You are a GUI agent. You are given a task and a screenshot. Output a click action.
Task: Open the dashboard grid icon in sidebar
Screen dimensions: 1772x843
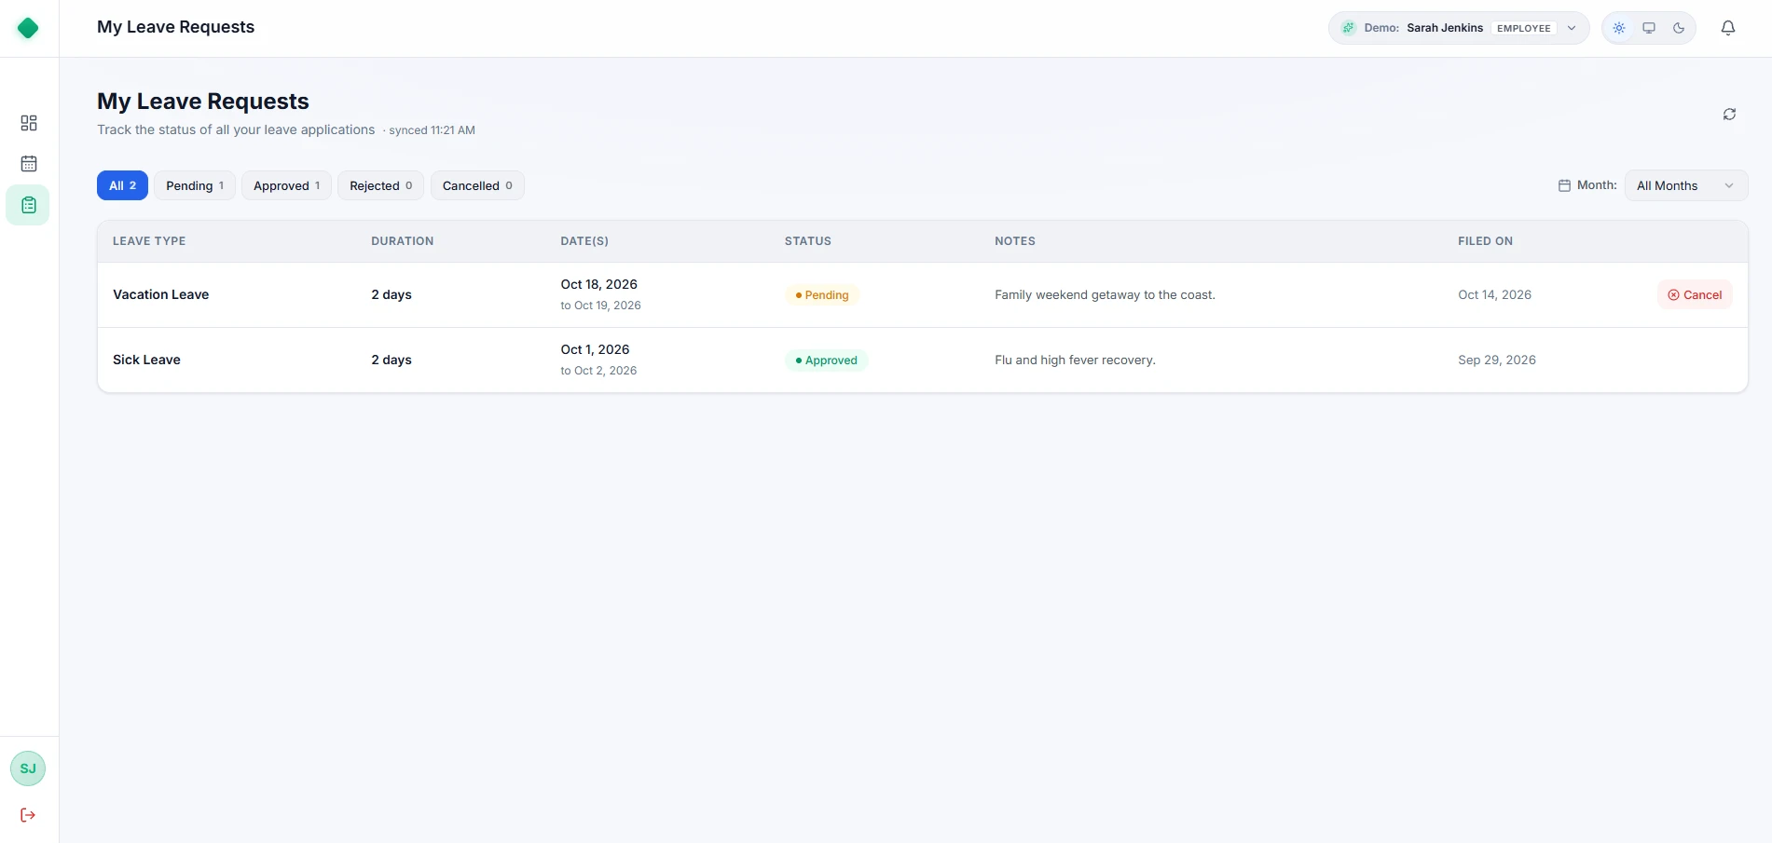tap(29, 123)
